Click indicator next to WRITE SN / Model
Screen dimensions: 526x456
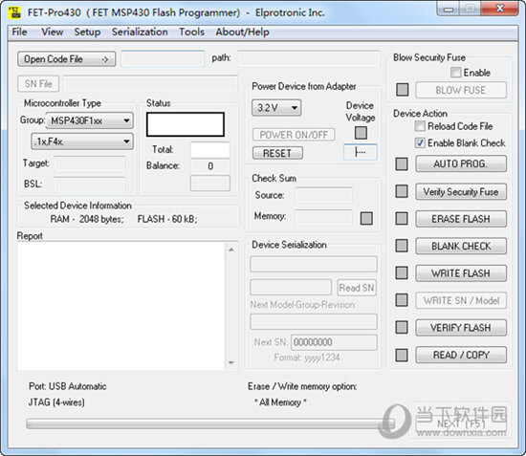click(x=402, y=300)
